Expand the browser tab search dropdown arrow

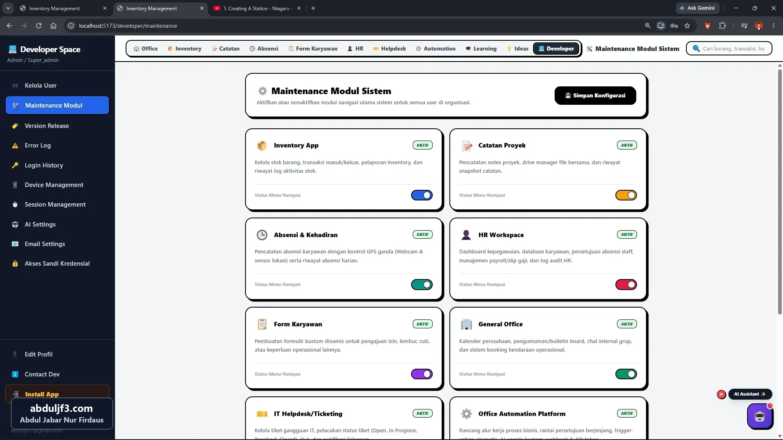click(x=8, y=8)
